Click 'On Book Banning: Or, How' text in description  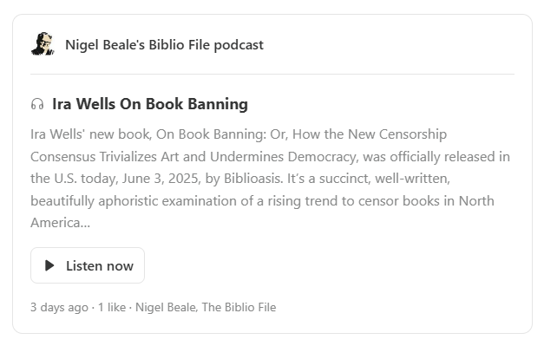point(235,134)
